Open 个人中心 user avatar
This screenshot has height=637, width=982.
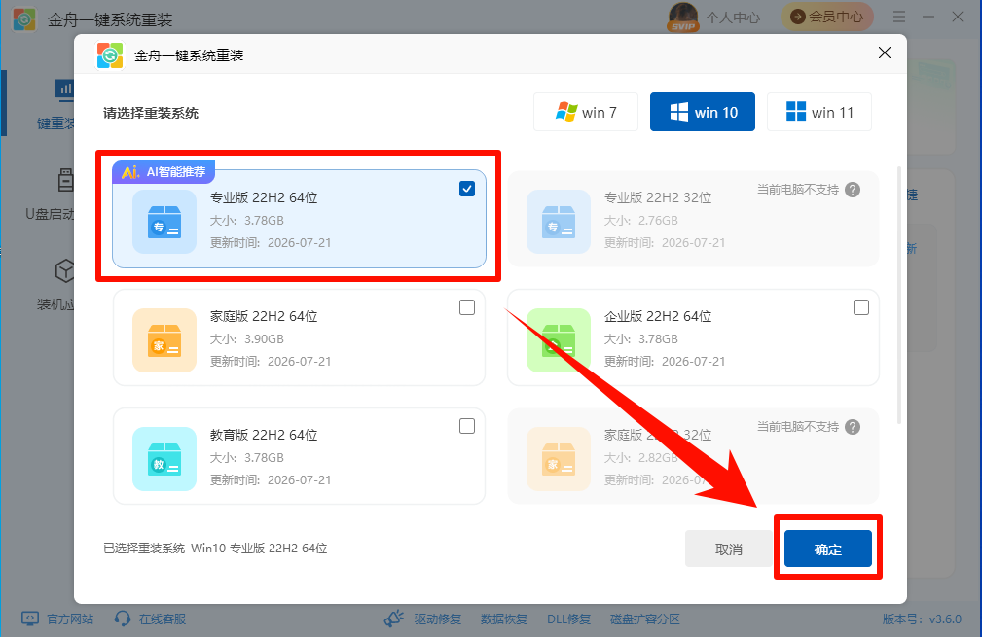pyautogui.click(x=683, y=17)
